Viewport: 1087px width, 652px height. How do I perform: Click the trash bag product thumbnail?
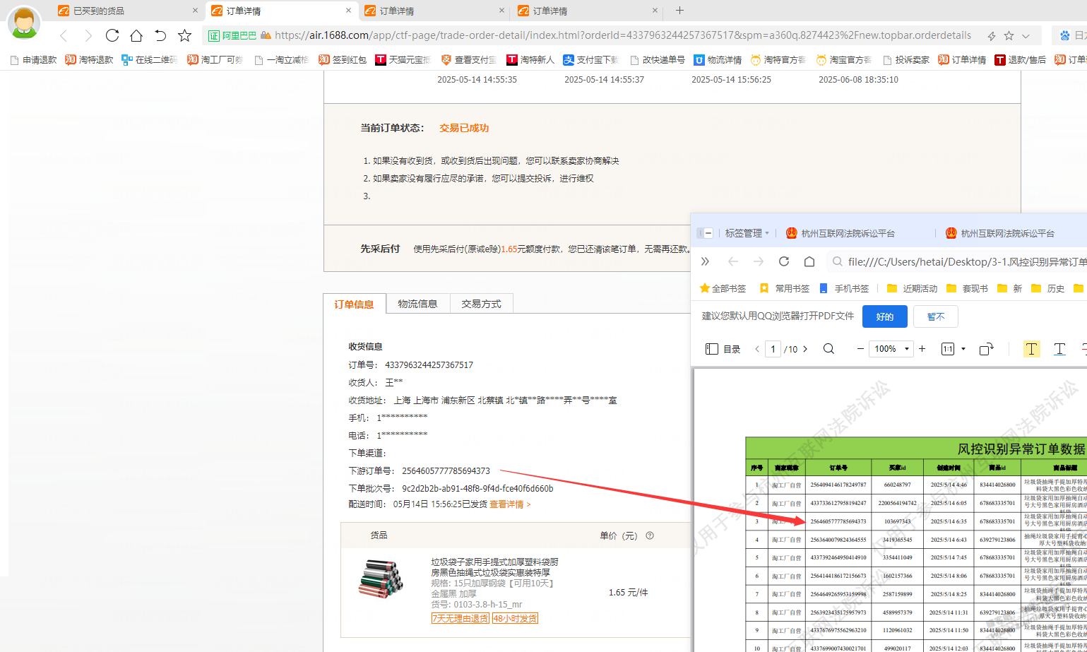click(x=381, y=581)
